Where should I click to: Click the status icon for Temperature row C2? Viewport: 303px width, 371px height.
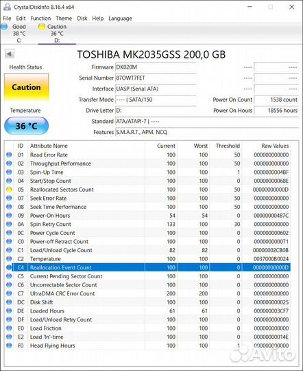[9, 259]
